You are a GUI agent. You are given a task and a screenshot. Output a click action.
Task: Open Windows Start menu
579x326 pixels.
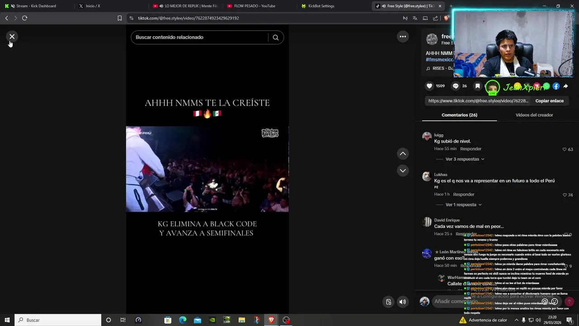pyautogui.click(x=7, y=320)
